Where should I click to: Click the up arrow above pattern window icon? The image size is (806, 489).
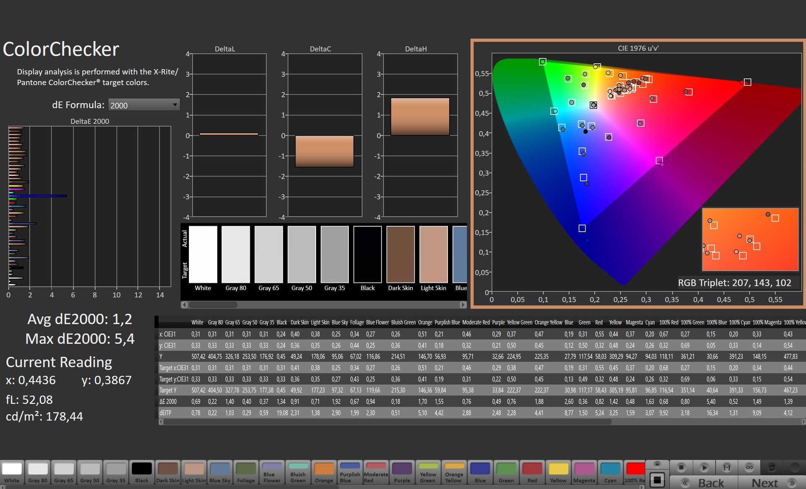pyautogui.click(x=657, y=464)
